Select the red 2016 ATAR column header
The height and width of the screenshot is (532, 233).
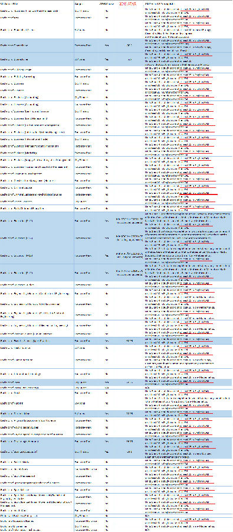point(127,4)
